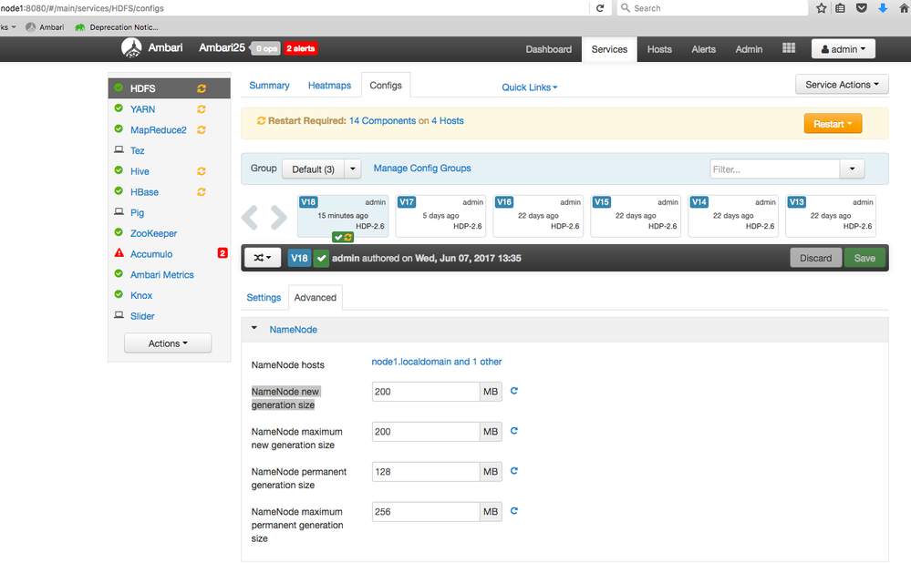Image resolution: width=911 pixels, height=563 pixels.
Task: Switch to the Heatmaps tab
Action: click(x=329, y=86)
